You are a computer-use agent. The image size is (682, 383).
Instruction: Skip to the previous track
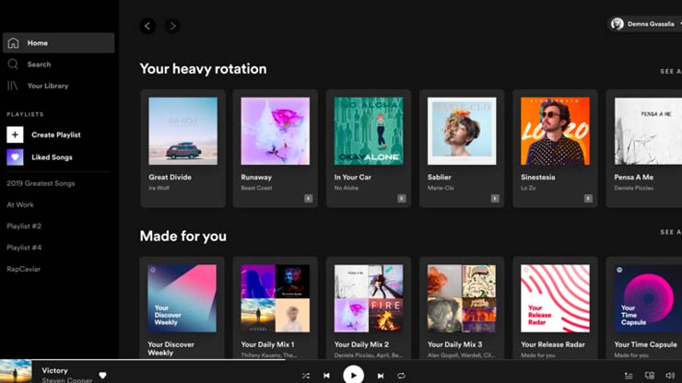coord(326,376)
